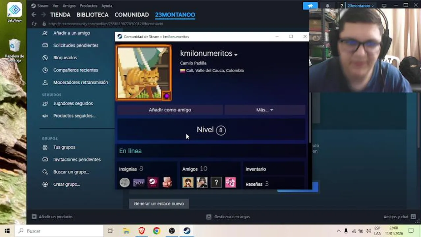Open the Steam menu
The height and width of the screenshot is (237, 421).
[x=40, y=6]
